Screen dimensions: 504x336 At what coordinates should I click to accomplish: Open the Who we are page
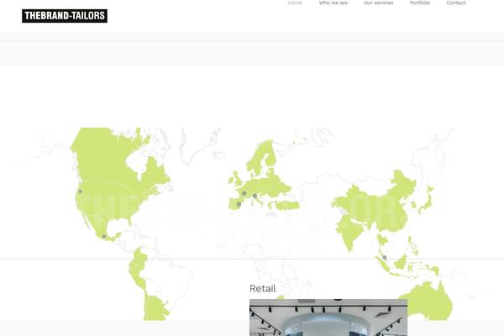coord(333,3)
